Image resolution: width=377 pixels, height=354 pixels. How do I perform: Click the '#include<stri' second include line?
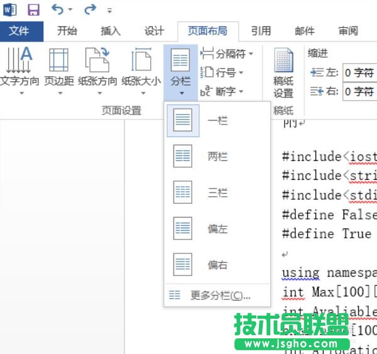coord(329,175)
